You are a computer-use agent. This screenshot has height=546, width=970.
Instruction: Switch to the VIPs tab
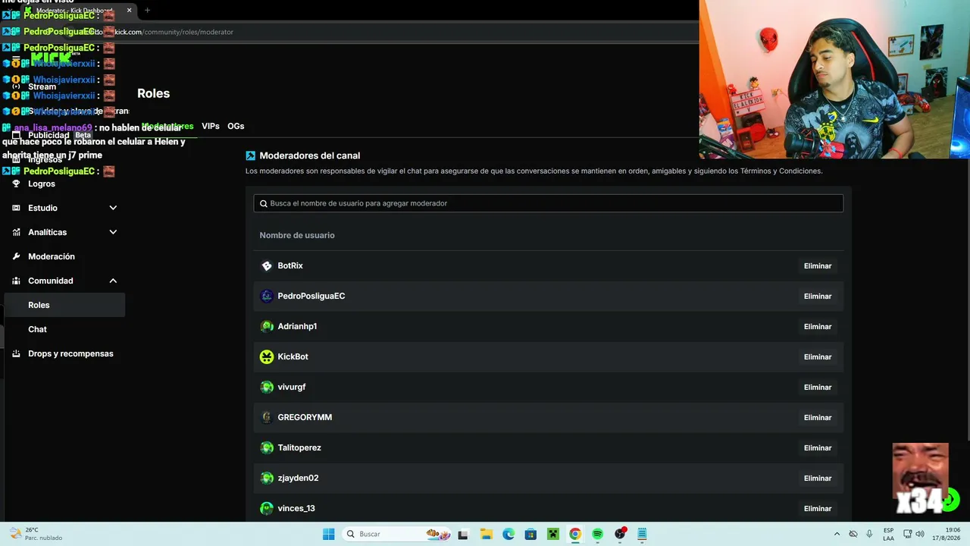pos(211,126)
